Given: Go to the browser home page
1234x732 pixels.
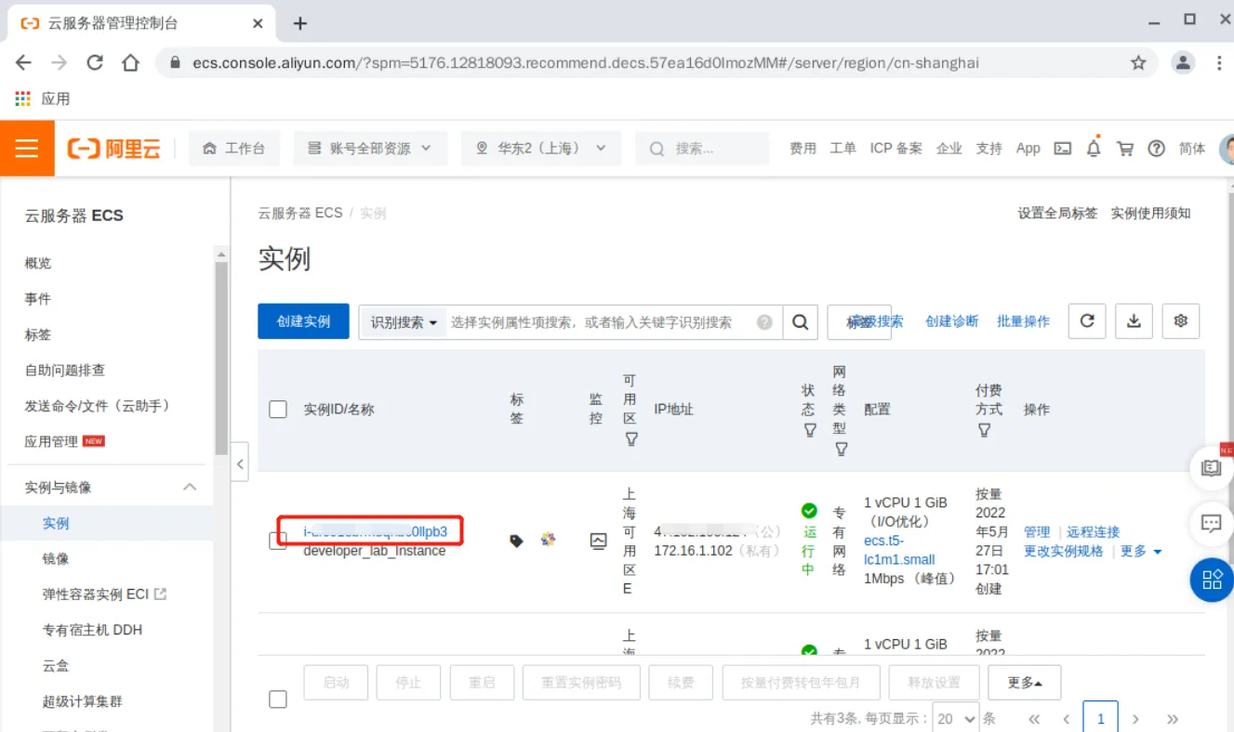Looking at the screenshot, I should click(131, 63).
